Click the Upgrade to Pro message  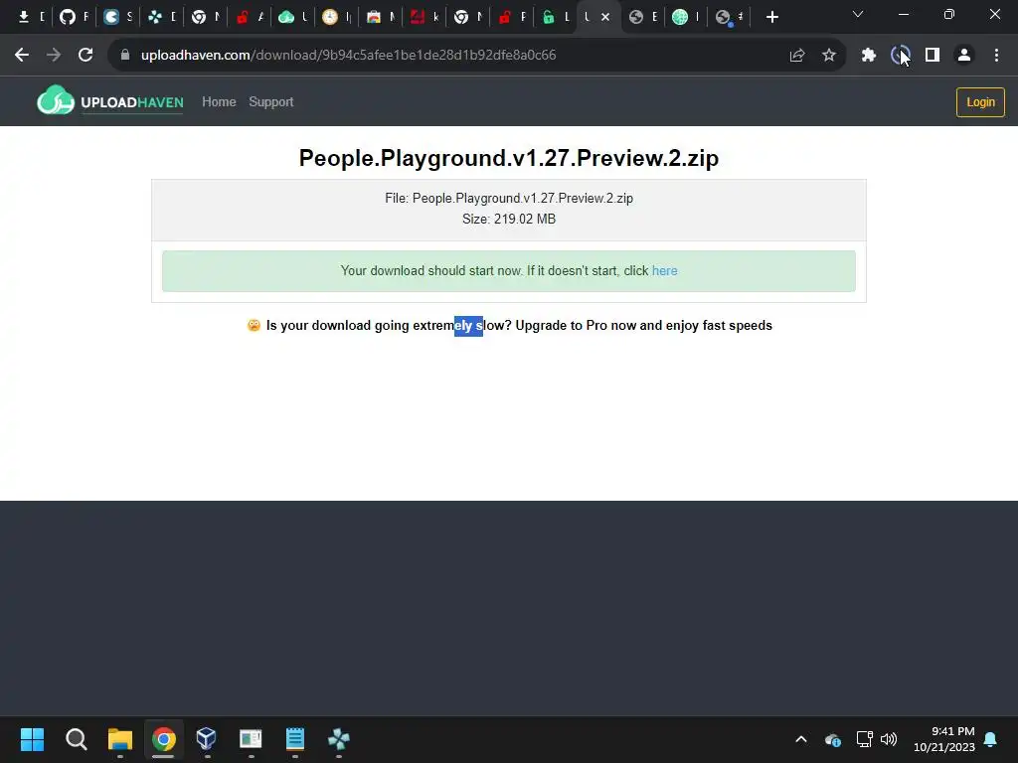tap(510, 325)
